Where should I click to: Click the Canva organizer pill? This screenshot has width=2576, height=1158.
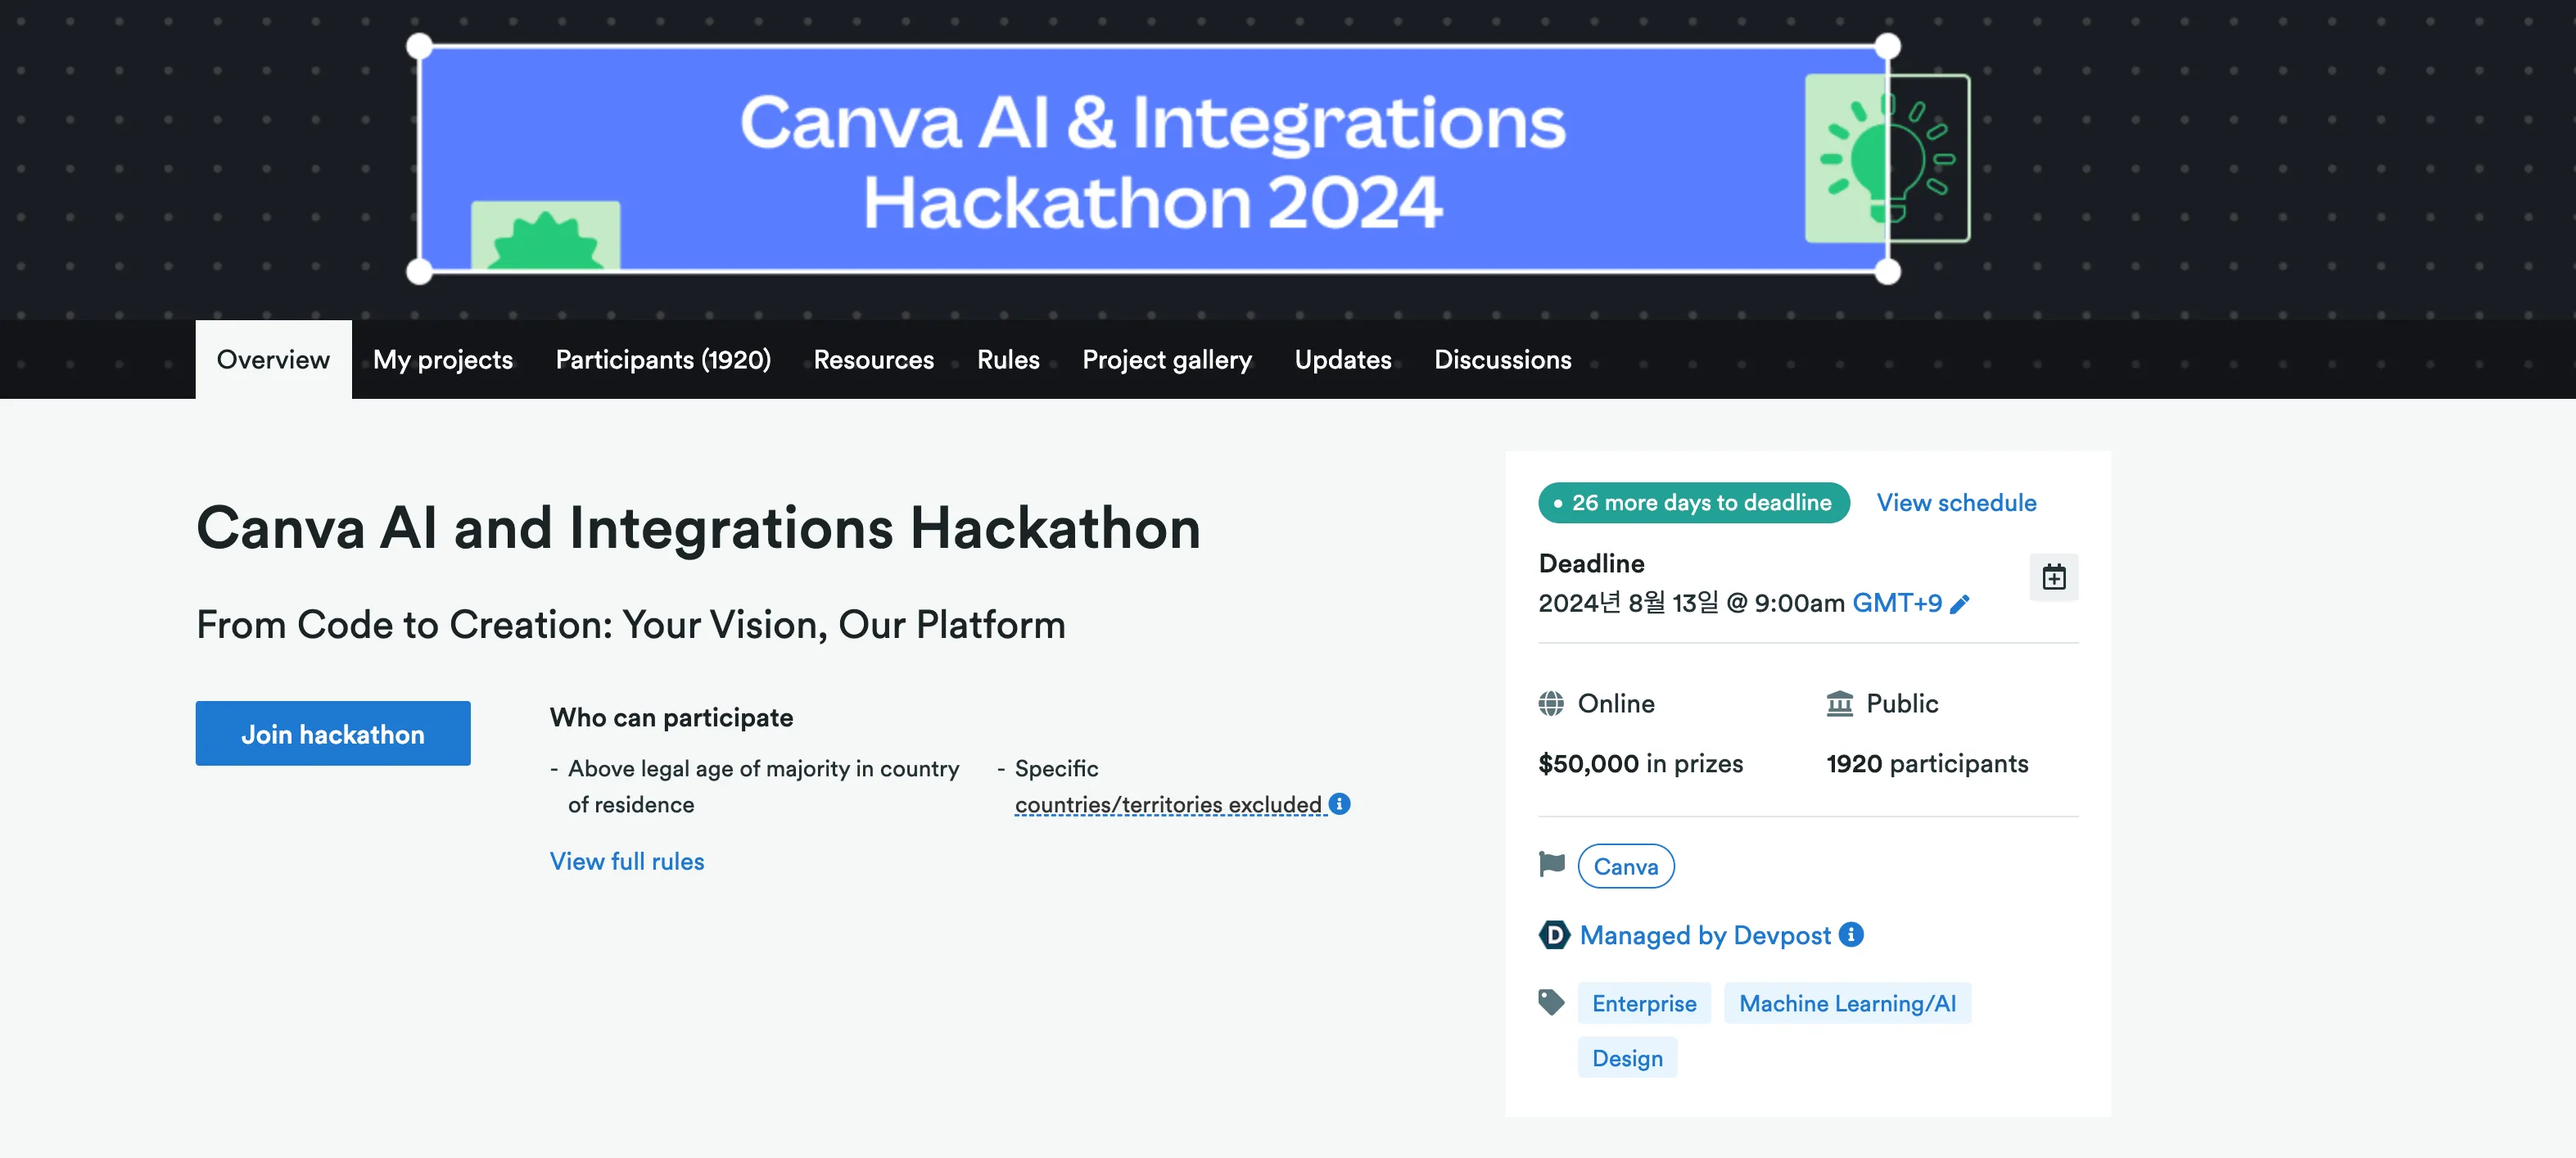(x=1625, y=866)
